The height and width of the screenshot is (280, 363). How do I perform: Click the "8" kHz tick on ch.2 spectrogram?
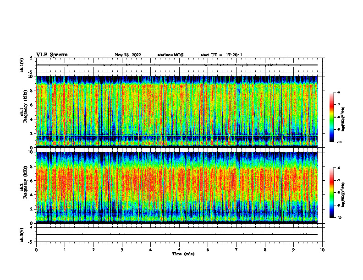click(x=32, y=167)
